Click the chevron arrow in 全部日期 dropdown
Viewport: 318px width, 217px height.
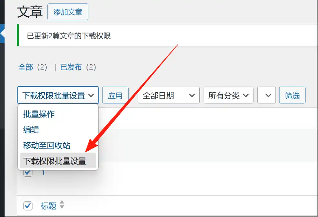click(192, 95)
